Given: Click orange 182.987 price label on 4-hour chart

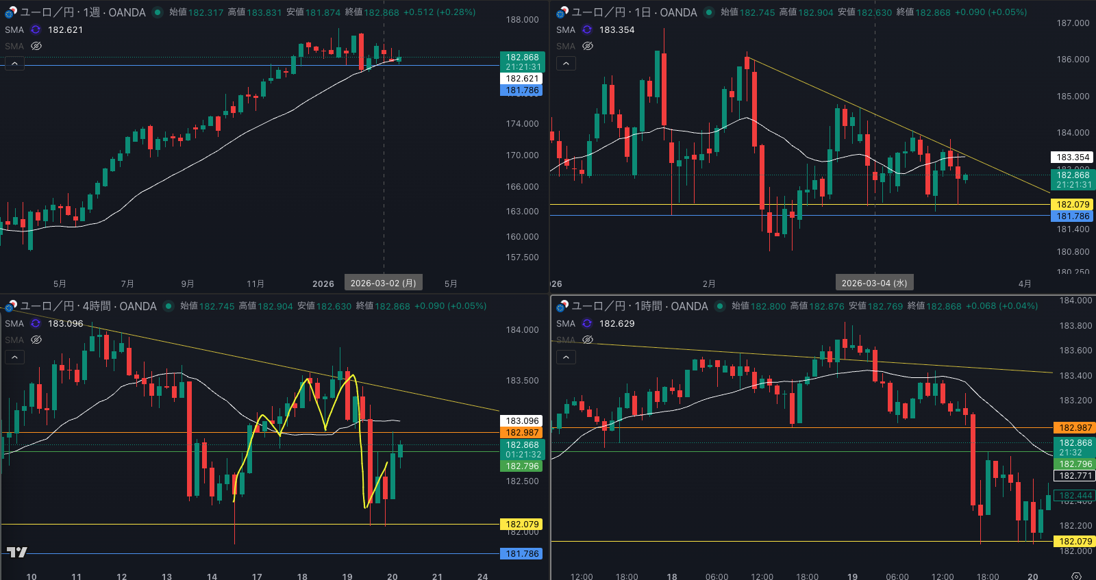Looking at the screenshot, I should (x=522, y=432).
